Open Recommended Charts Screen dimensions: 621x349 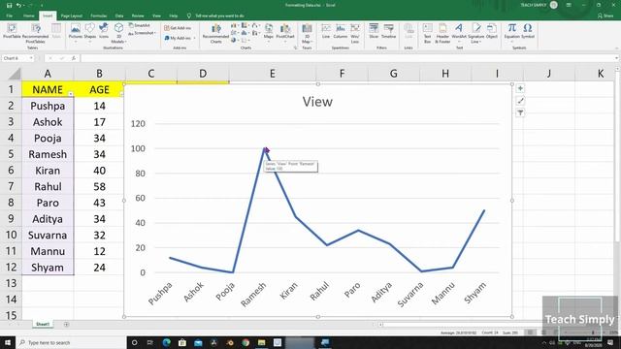coord(215,33)
